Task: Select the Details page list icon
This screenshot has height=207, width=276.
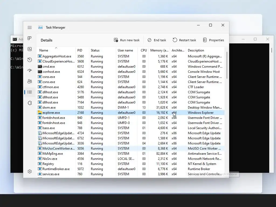Action: click(30, 92)
